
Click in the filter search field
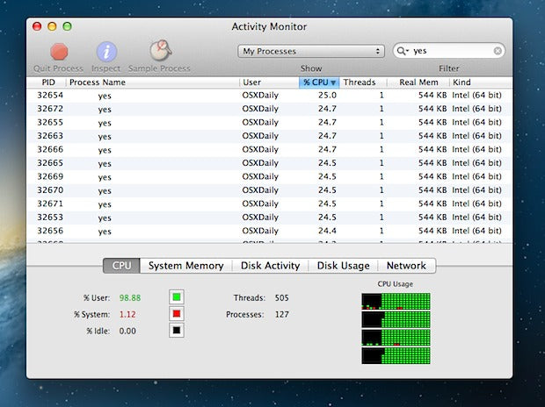click(453, 52)
